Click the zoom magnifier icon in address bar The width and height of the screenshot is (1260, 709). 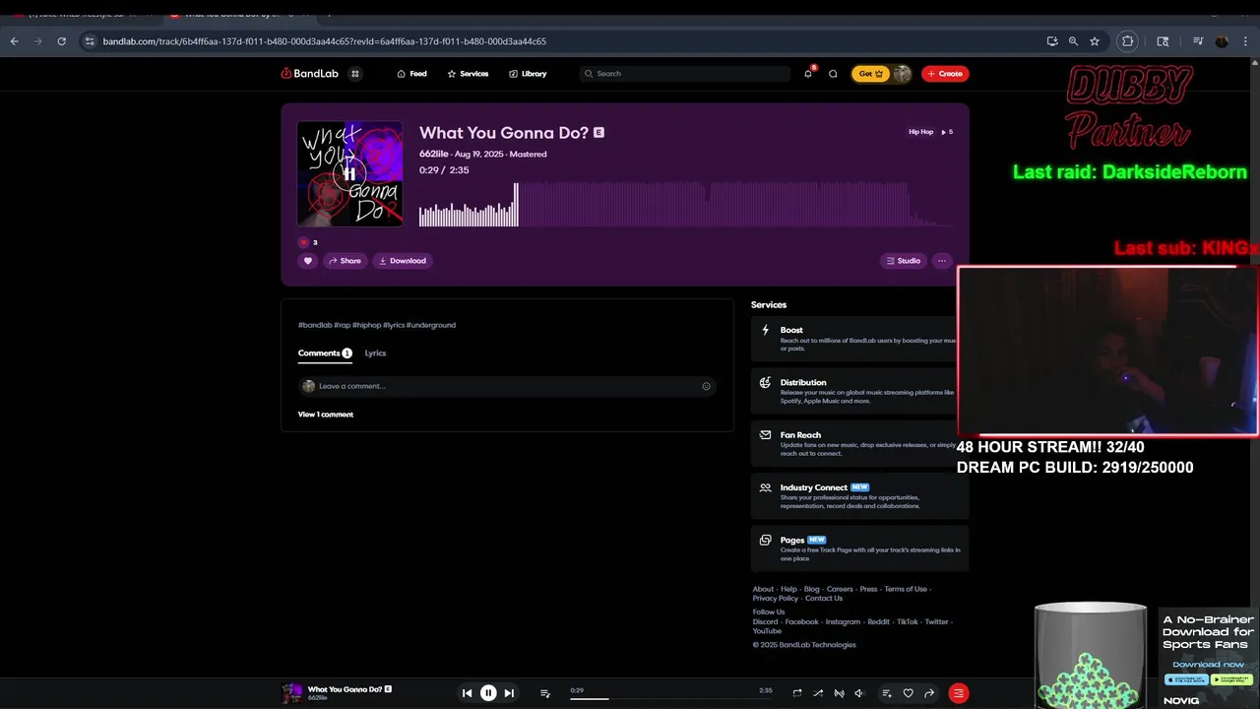(1073, 41)
